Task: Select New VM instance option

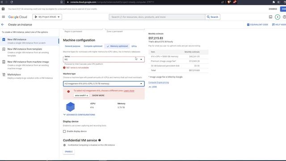Action: (29, 41)
